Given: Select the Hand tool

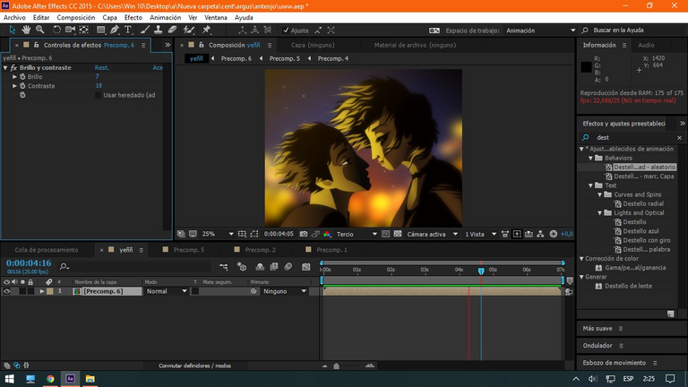Looking at the screenshot, I should point(26,30).
